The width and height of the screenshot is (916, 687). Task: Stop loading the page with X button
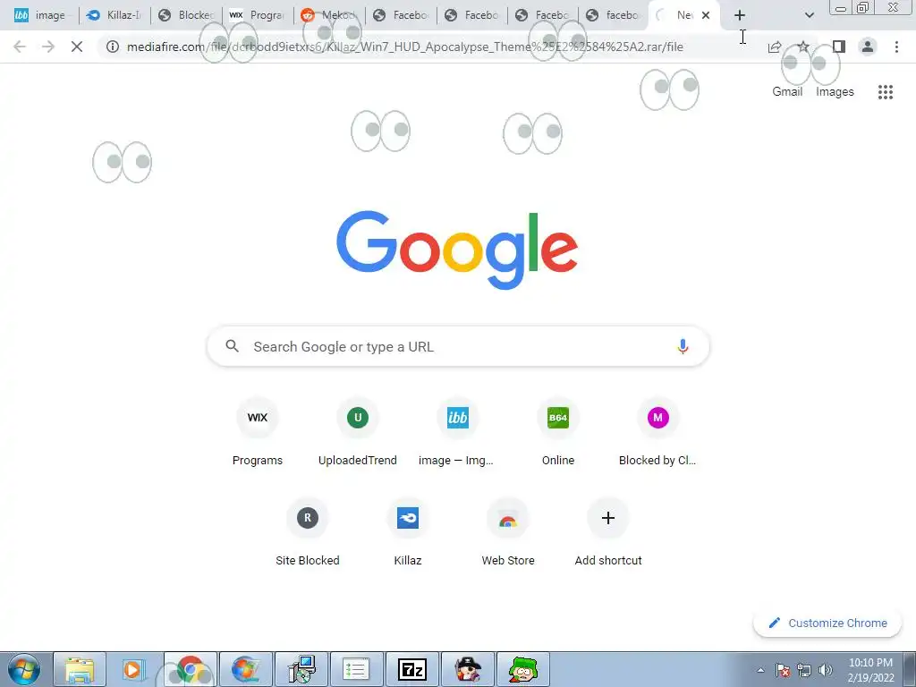[77, 47]
